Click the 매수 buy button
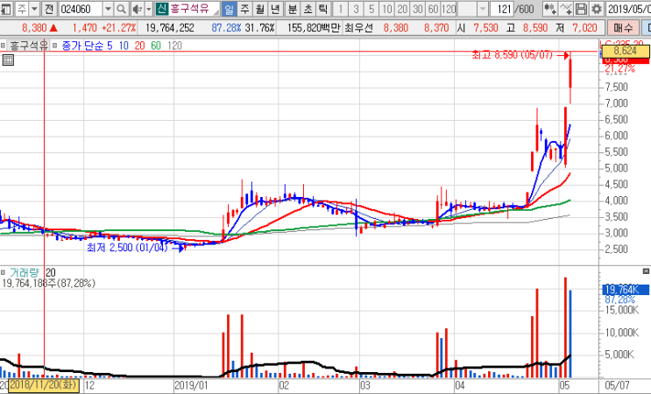Screen dimensions: 651x394 point(623,28)
